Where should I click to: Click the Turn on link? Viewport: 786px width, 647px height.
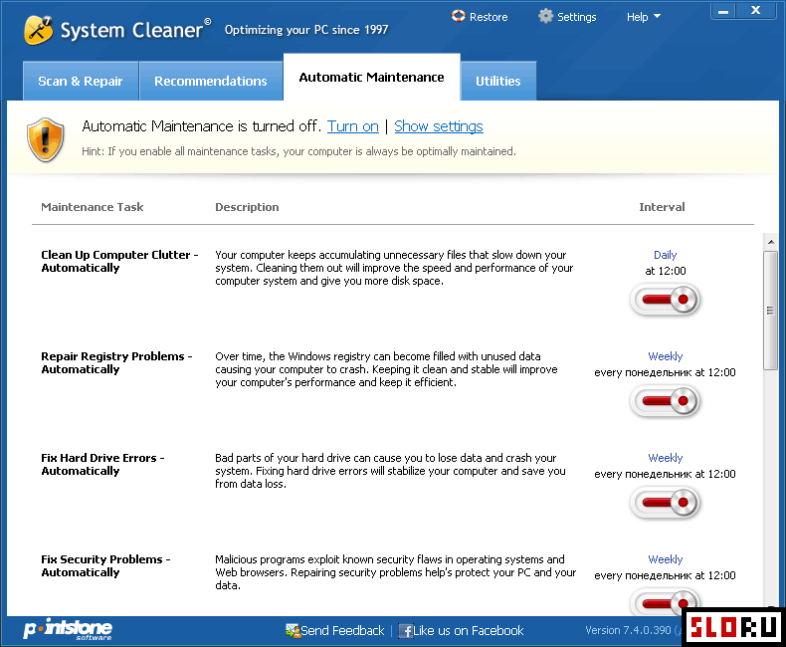pyautogui.click(x=353, y=126)
